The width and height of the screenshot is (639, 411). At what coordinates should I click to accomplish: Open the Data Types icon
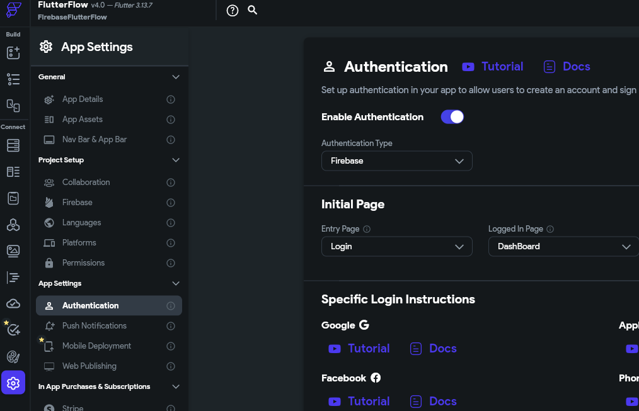[13, 172]
